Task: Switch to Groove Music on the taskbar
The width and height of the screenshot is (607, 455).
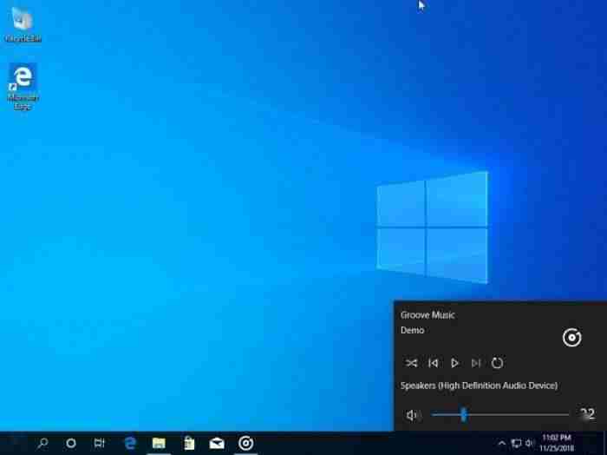Action: click(x=245, y=443)
